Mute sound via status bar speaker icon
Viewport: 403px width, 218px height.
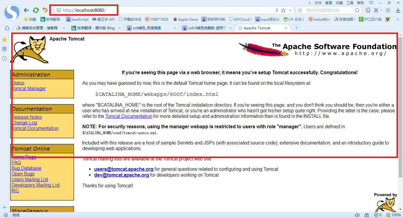point(357,215)
